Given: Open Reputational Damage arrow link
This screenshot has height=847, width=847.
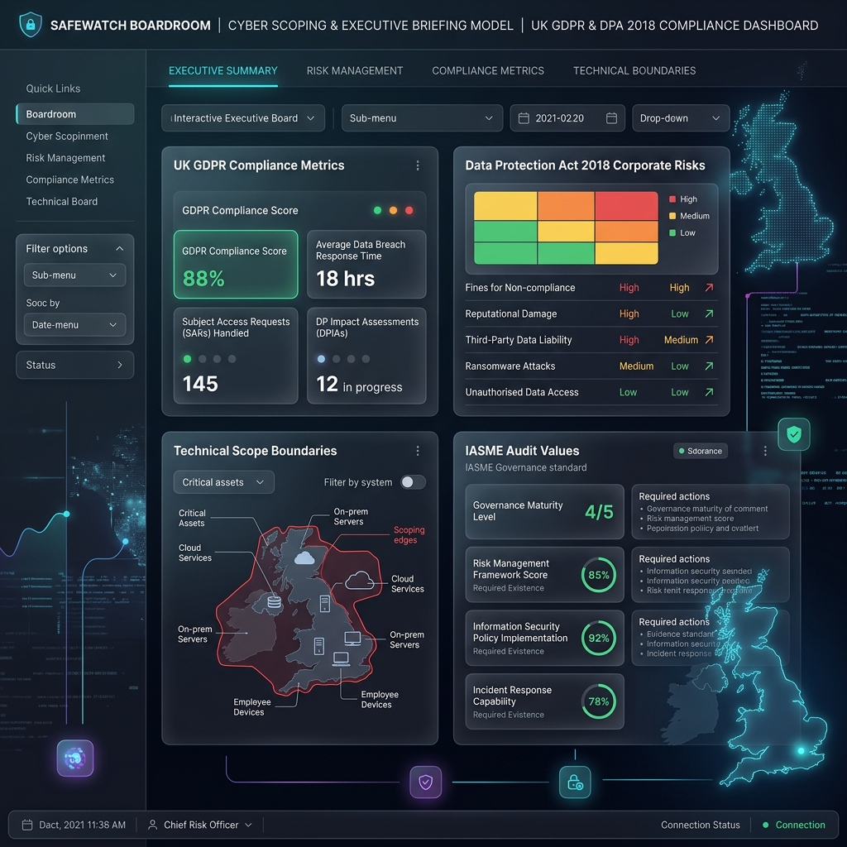Looking at the screenshot, I should [x=709, y=313].
